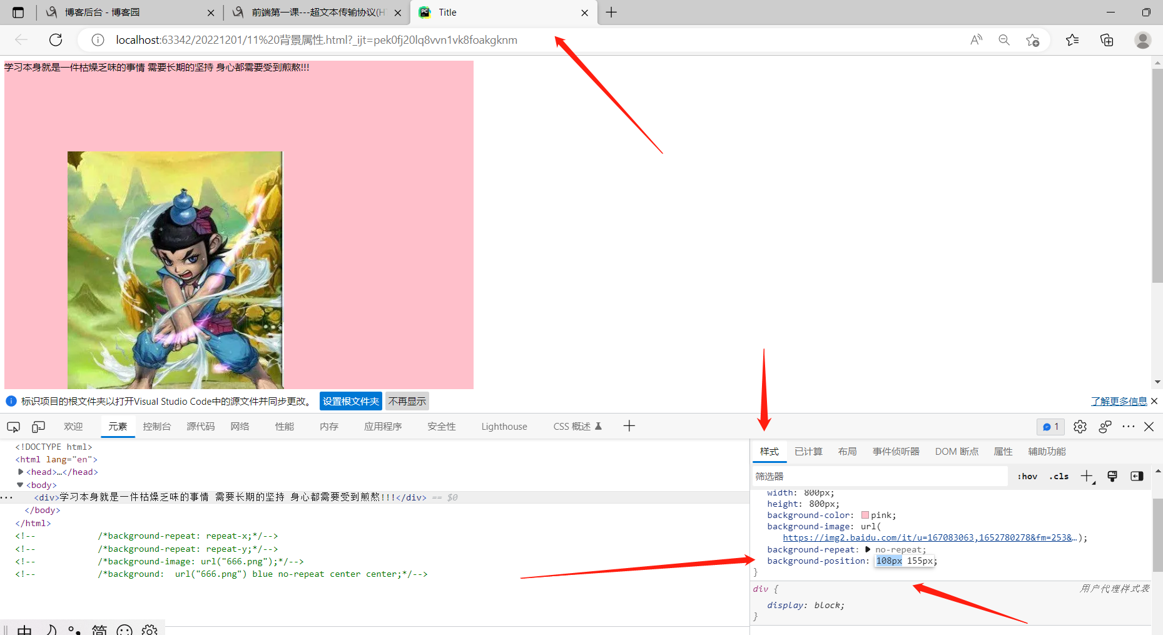Switch to the 控制台 tab
1163x635 pixels.
156,427
